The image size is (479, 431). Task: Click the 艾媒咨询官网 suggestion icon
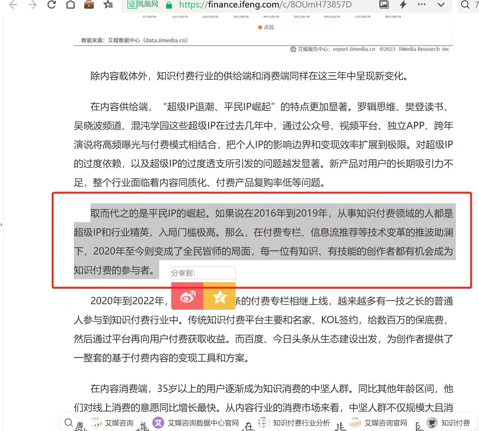(355, 423)
